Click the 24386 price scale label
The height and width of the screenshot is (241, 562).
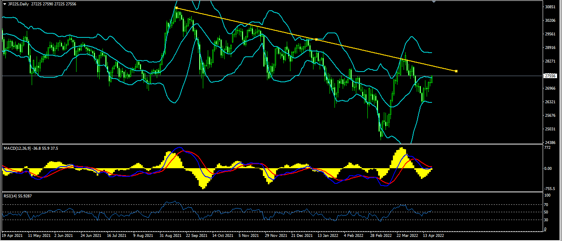pos(550,142)
